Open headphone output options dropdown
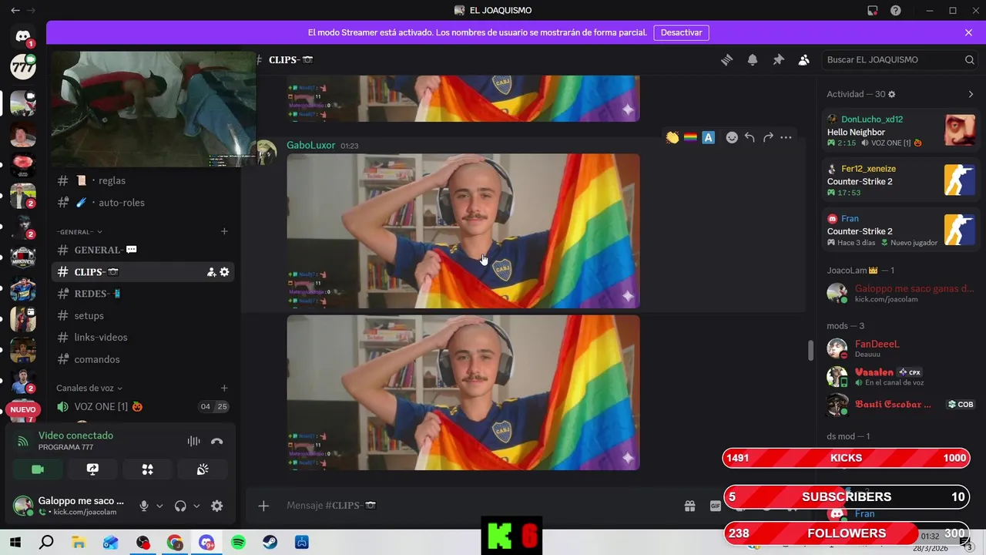This screenshot has width=986, height=555. pos(196,506)
